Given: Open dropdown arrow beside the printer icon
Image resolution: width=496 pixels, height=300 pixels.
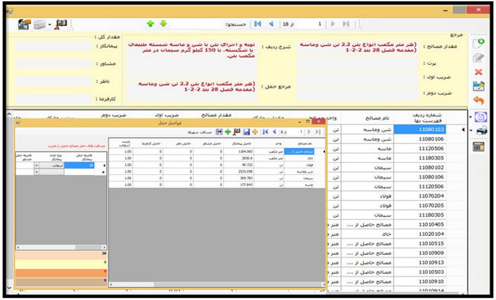Looking at the screenshot, I should [x=471, y=131].
